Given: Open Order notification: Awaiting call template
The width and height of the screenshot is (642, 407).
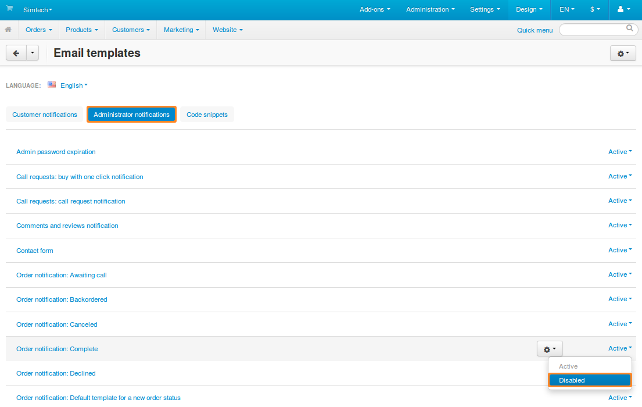Looking at the screenshot, I should tap(62, 275).
